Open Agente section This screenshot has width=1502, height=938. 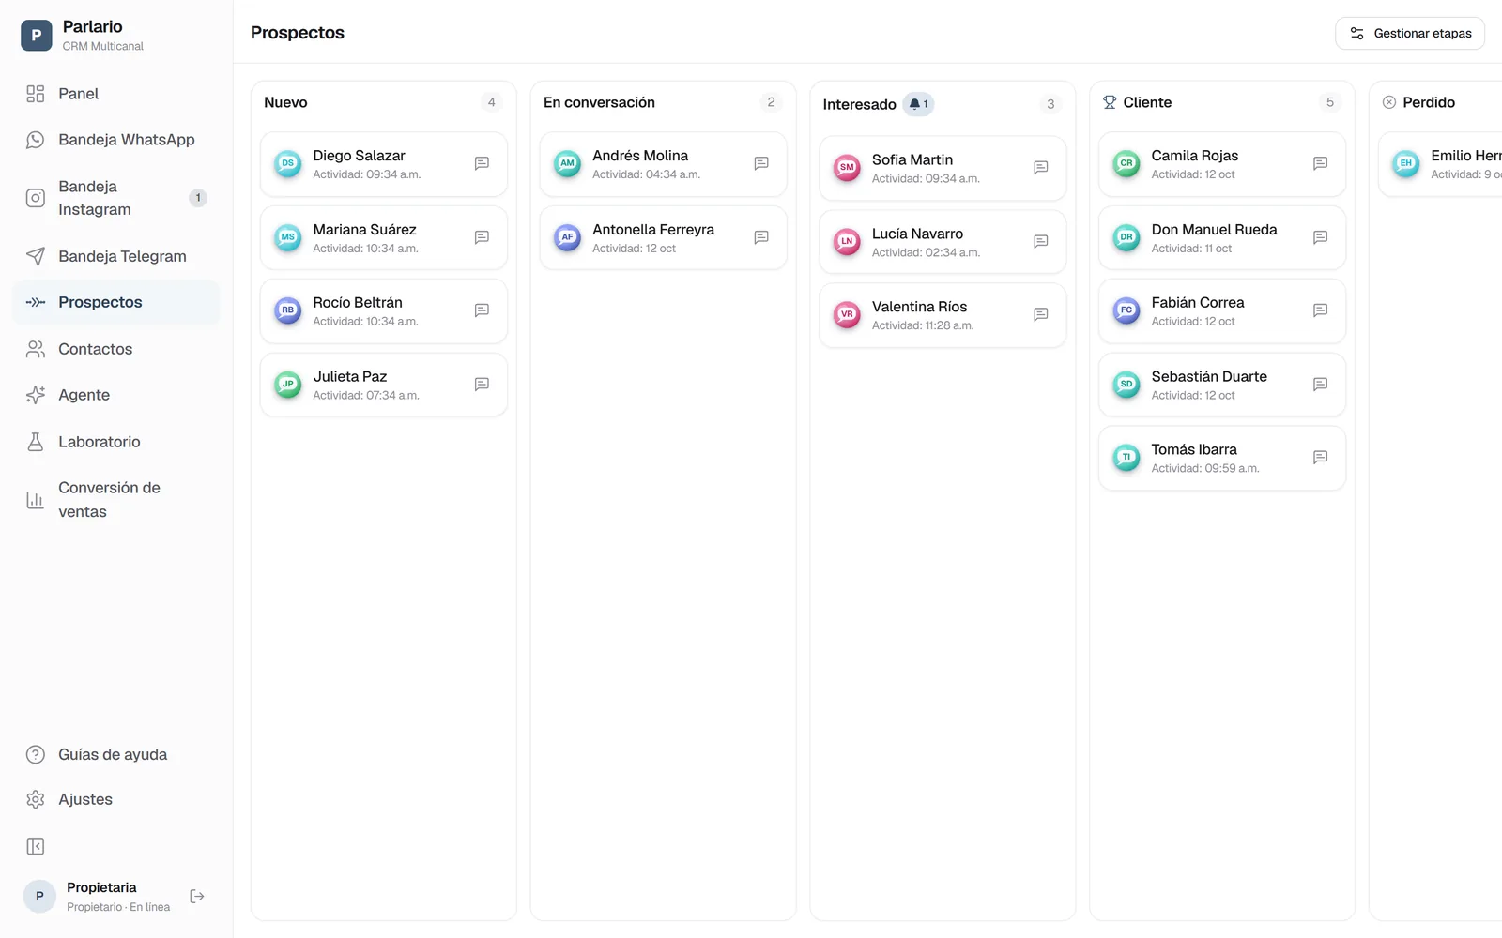coord(116,395)
